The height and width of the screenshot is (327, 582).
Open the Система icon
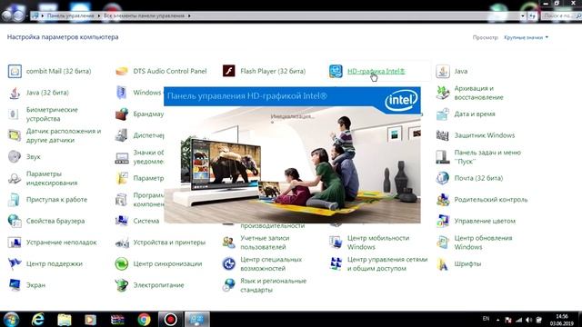click(x=122, y=221)
